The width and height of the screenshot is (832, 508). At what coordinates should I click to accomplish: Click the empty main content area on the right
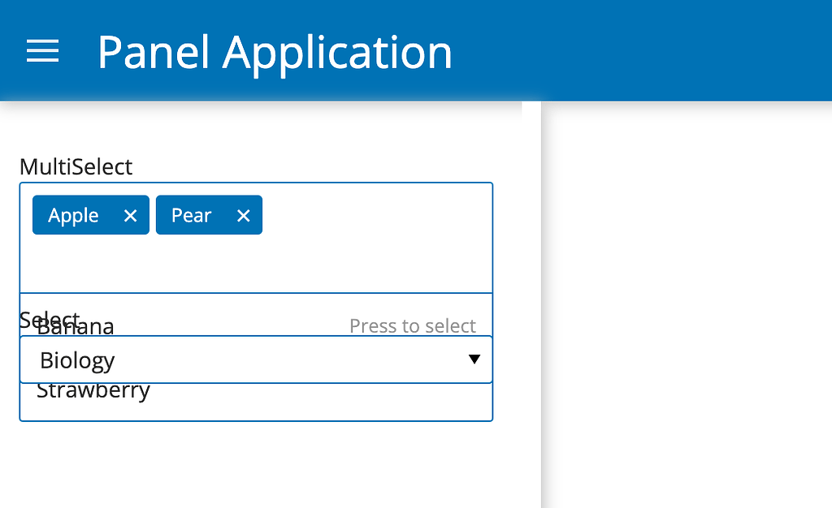point(687,304)
